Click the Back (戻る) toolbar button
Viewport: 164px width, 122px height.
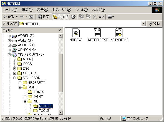coord(9,17)
